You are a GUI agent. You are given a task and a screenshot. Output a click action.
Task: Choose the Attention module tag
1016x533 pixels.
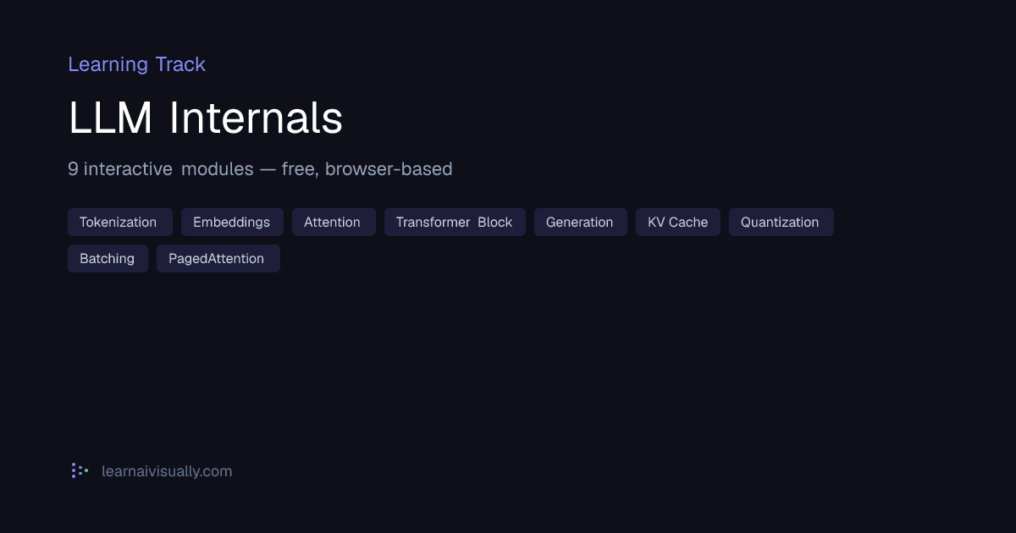(x=334, y=223)
